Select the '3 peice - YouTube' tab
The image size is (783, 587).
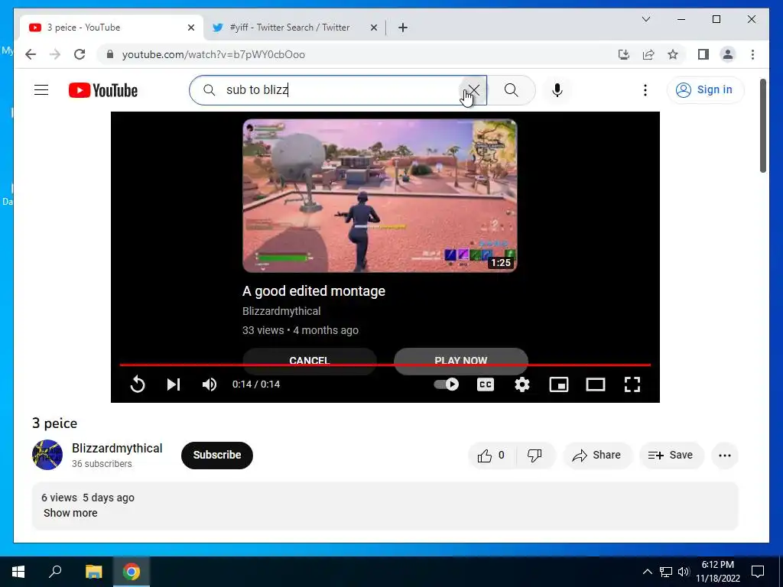coord(83,28)
